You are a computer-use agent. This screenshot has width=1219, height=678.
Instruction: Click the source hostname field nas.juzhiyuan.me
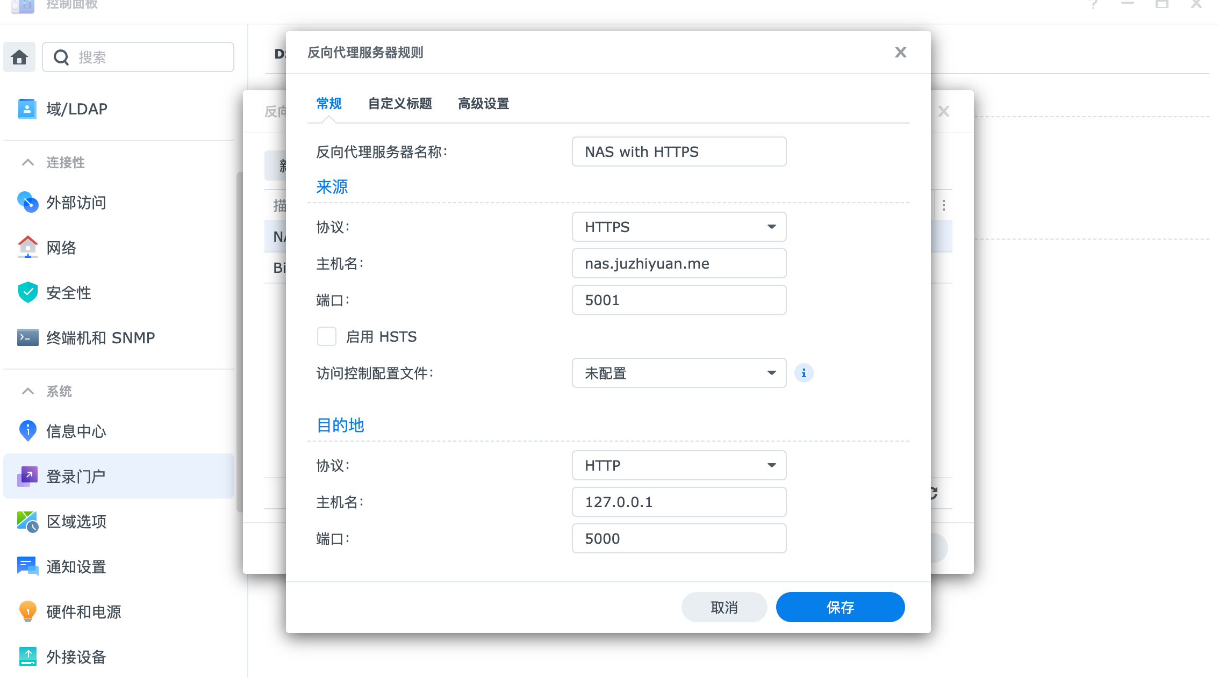[x=679, y=263]
